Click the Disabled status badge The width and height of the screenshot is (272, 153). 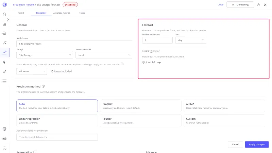70,5
